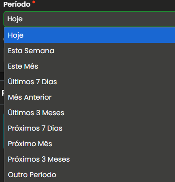Screen dimensions: 175x182
Task: Open Outro Período custom option
Action: pos(89,174)
